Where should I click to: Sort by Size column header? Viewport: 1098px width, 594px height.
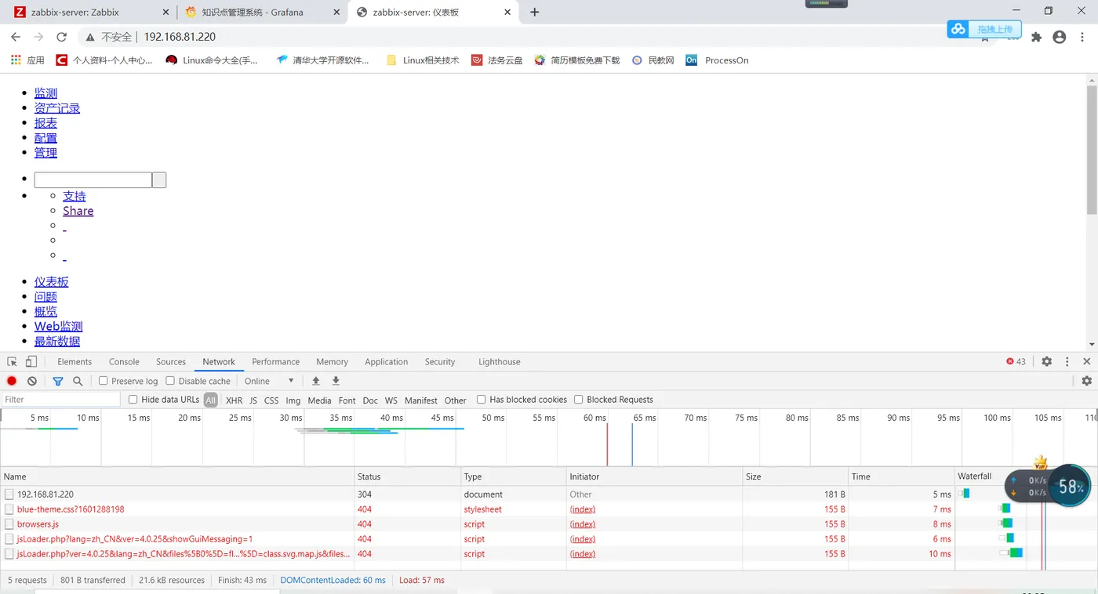coord(795,476)
